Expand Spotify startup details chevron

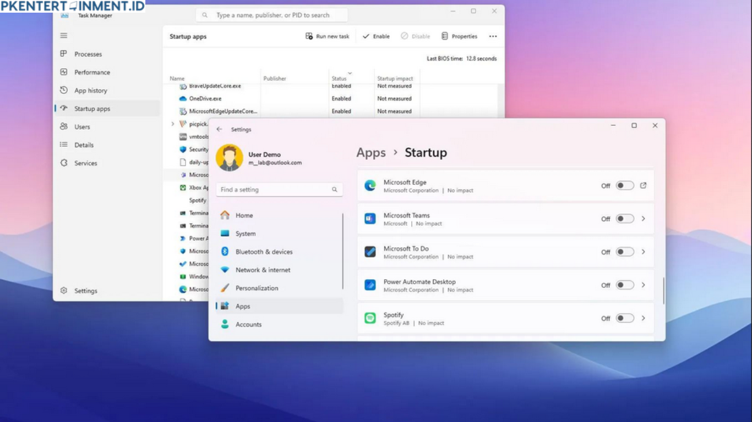(643, 318)
